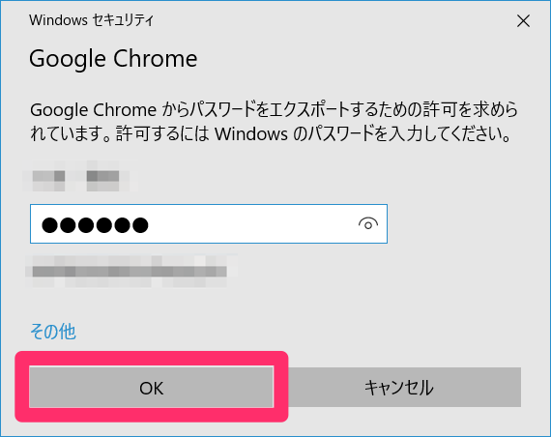Cancel the Chrome password export request
The image size is (551, 437).
pos(399,387)
